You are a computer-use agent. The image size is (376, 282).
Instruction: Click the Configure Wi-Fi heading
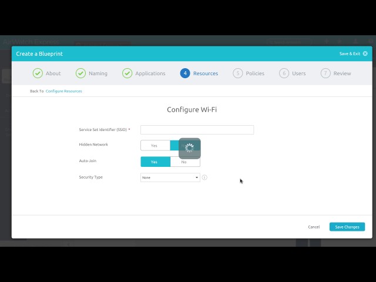click(x=192, y=110)
